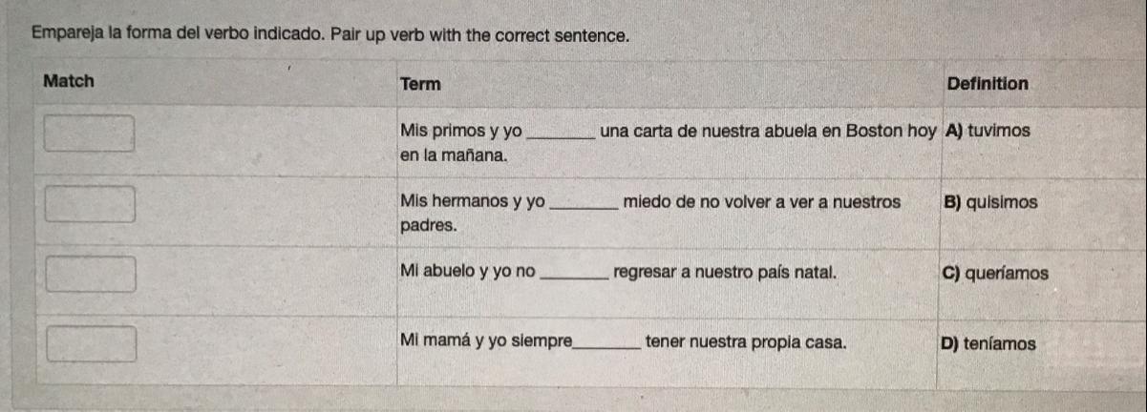Select definition 'A) tuvimos'
Screen dimensions: 1147x412
click(988, 132)
